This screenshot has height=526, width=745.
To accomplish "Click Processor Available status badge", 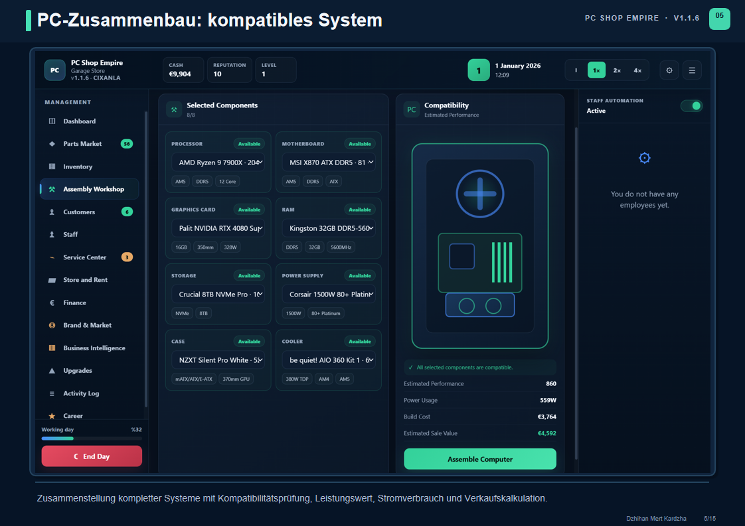I will 249,144.
